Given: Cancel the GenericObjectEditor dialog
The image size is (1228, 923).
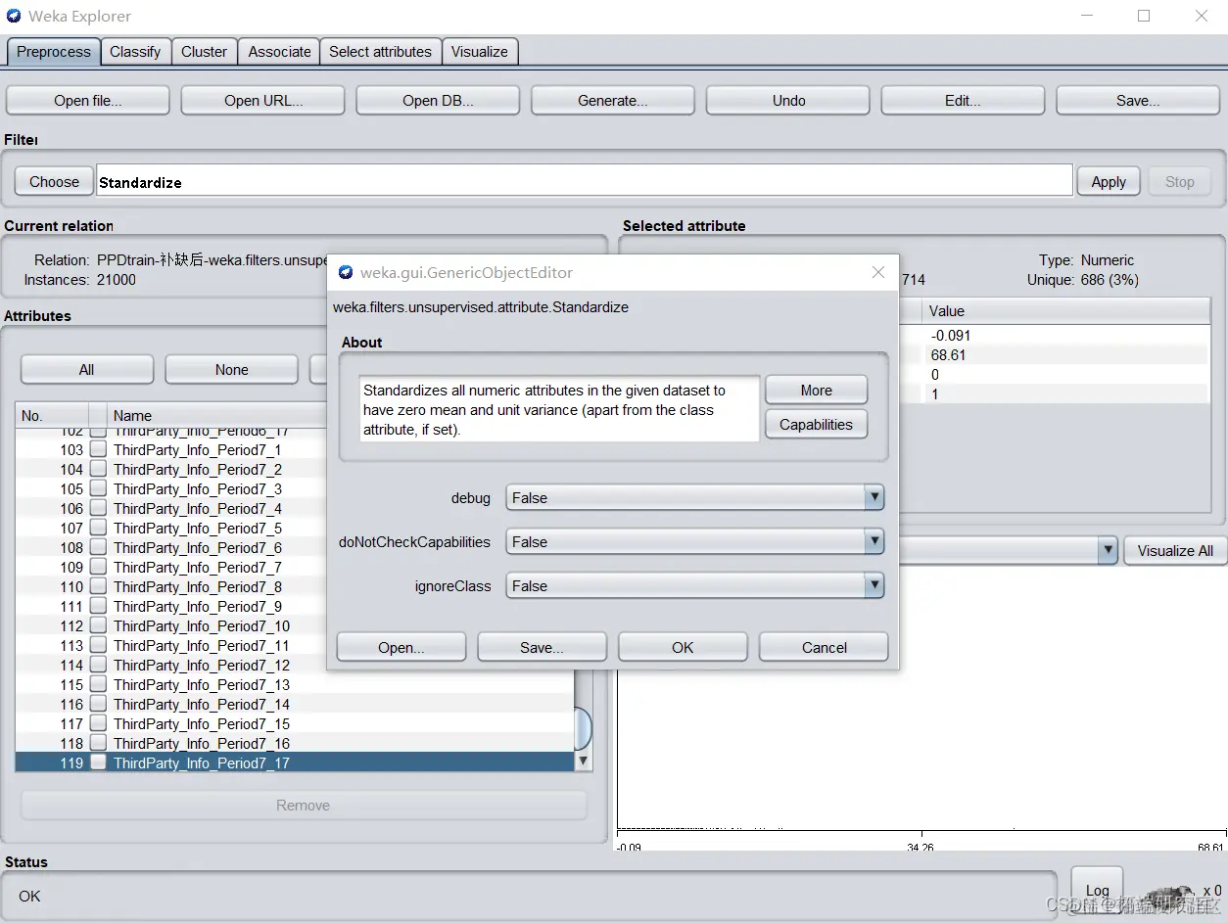Looking at the screenshot, I should coord(824,647).
